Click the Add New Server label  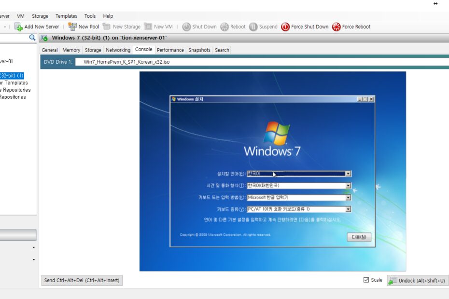click(x=42, y=27)
